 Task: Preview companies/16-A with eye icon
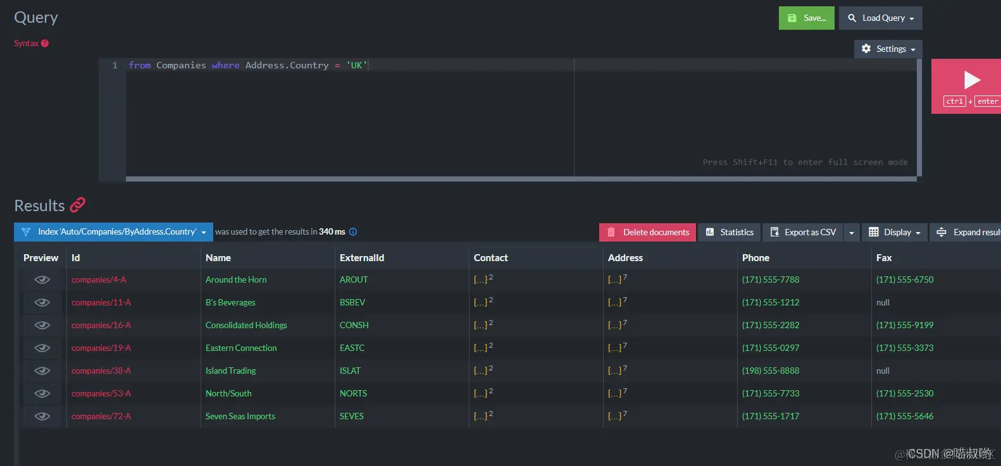[x=42, y=325]
